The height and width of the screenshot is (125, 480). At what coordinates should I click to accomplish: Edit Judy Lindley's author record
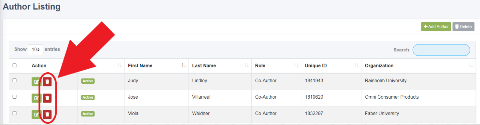pyautogui.click(x=36, y=81)
